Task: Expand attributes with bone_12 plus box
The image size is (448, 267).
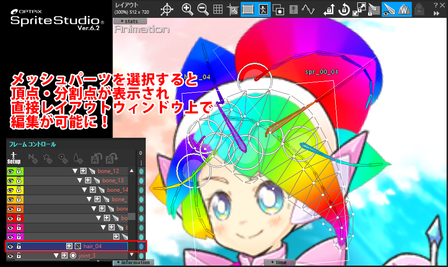Action: pyautogui.click(x=83, y=171)
